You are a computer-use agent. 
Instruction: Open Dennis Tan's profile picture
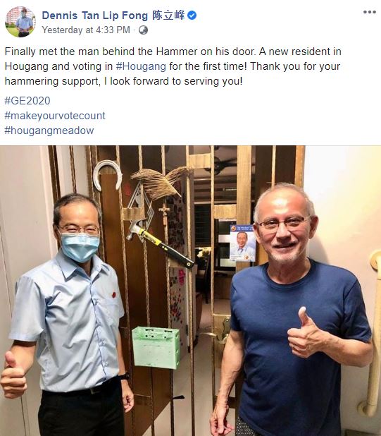[x=20, y=22]
